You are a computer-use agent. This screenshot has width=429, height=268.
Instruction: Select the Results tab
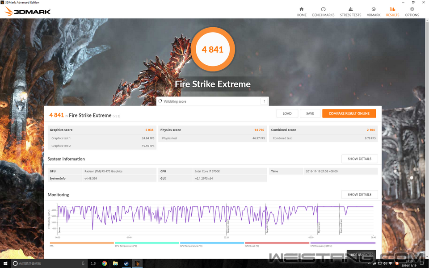point(392,12)
